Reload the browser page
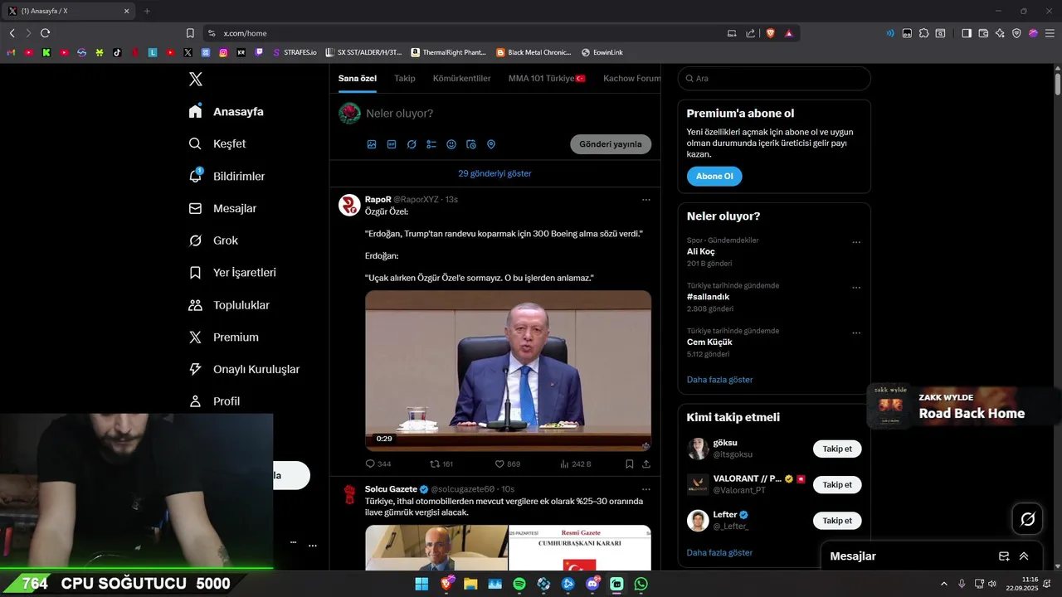 pos(45,33)
